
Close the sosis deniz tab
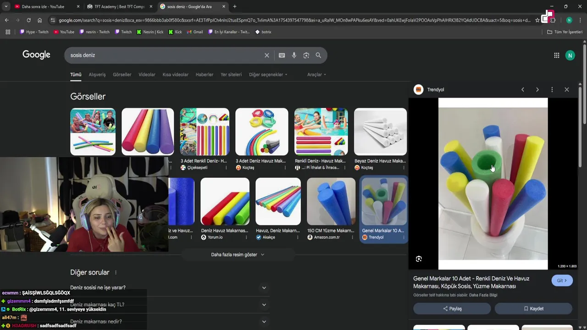[x=223, y=6]
